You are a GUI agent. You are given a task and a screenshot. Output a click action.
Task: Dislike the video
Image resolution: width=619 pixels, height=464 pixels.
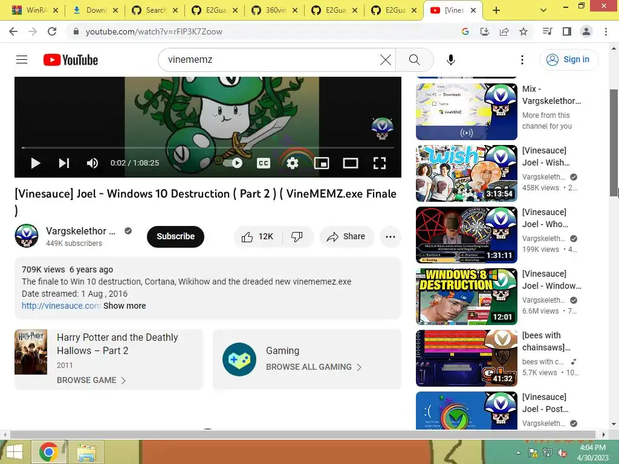(297, 237)
